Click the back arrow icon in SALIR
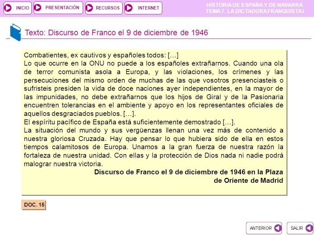314x235 pixels. (309, 228)
